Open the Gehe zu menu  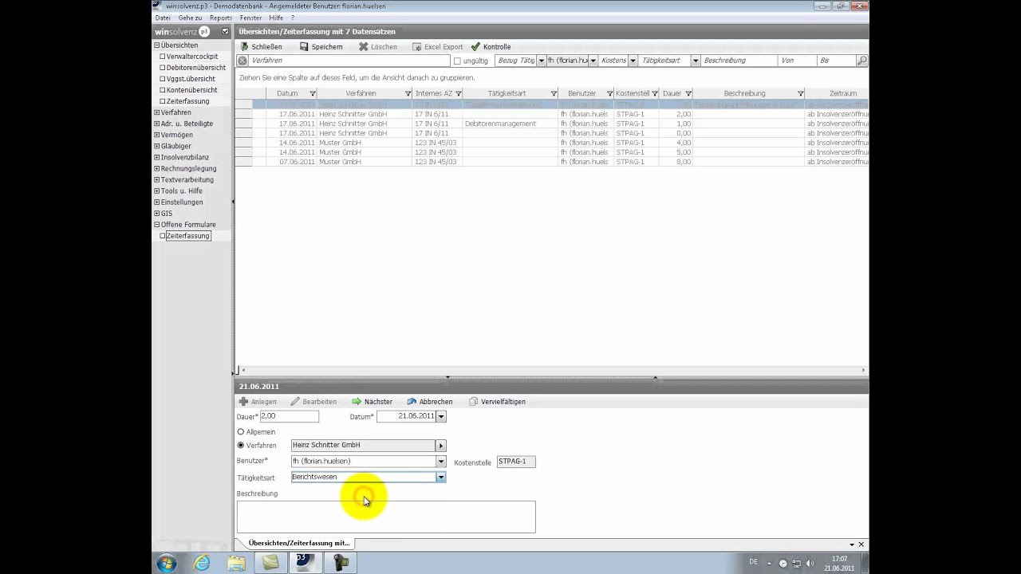190,18
